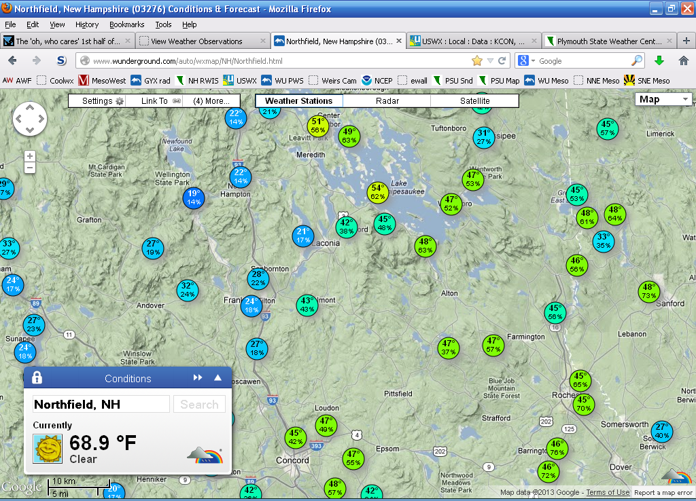This screenshot has width=696, height=501.
Task: Switch to USWX Local Data KCON tab
Action: [x=473, y=41]
